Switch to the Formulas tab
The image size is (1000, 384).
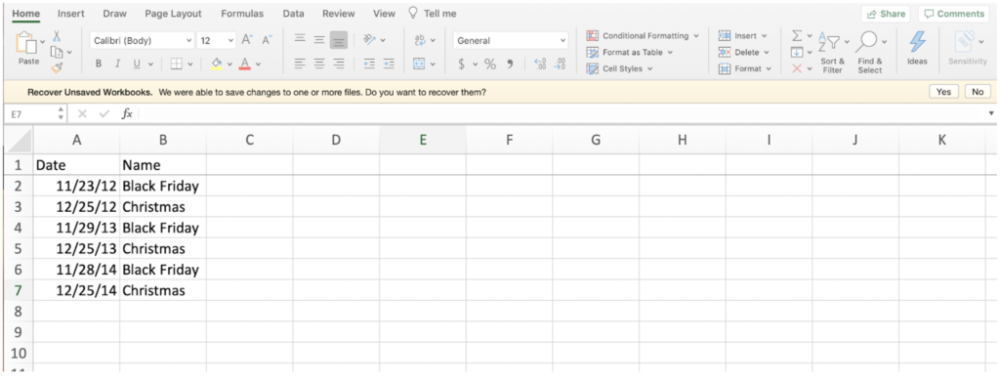pos(242,14)
